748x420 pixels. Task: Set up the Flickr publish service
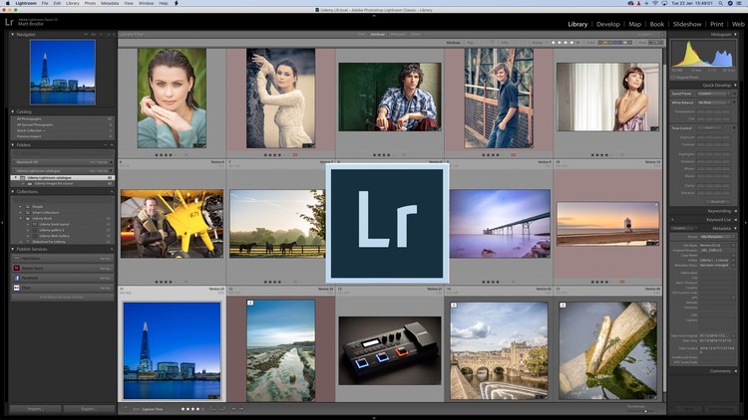point(106,288)
